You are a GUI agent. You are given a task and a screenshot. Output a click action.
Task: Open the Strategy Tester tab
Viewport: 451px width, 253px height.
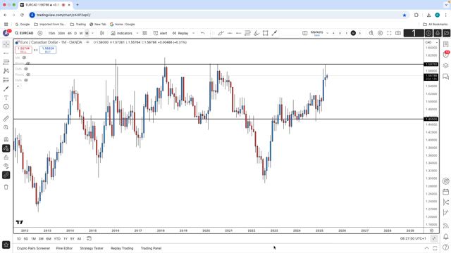[92, 248]
